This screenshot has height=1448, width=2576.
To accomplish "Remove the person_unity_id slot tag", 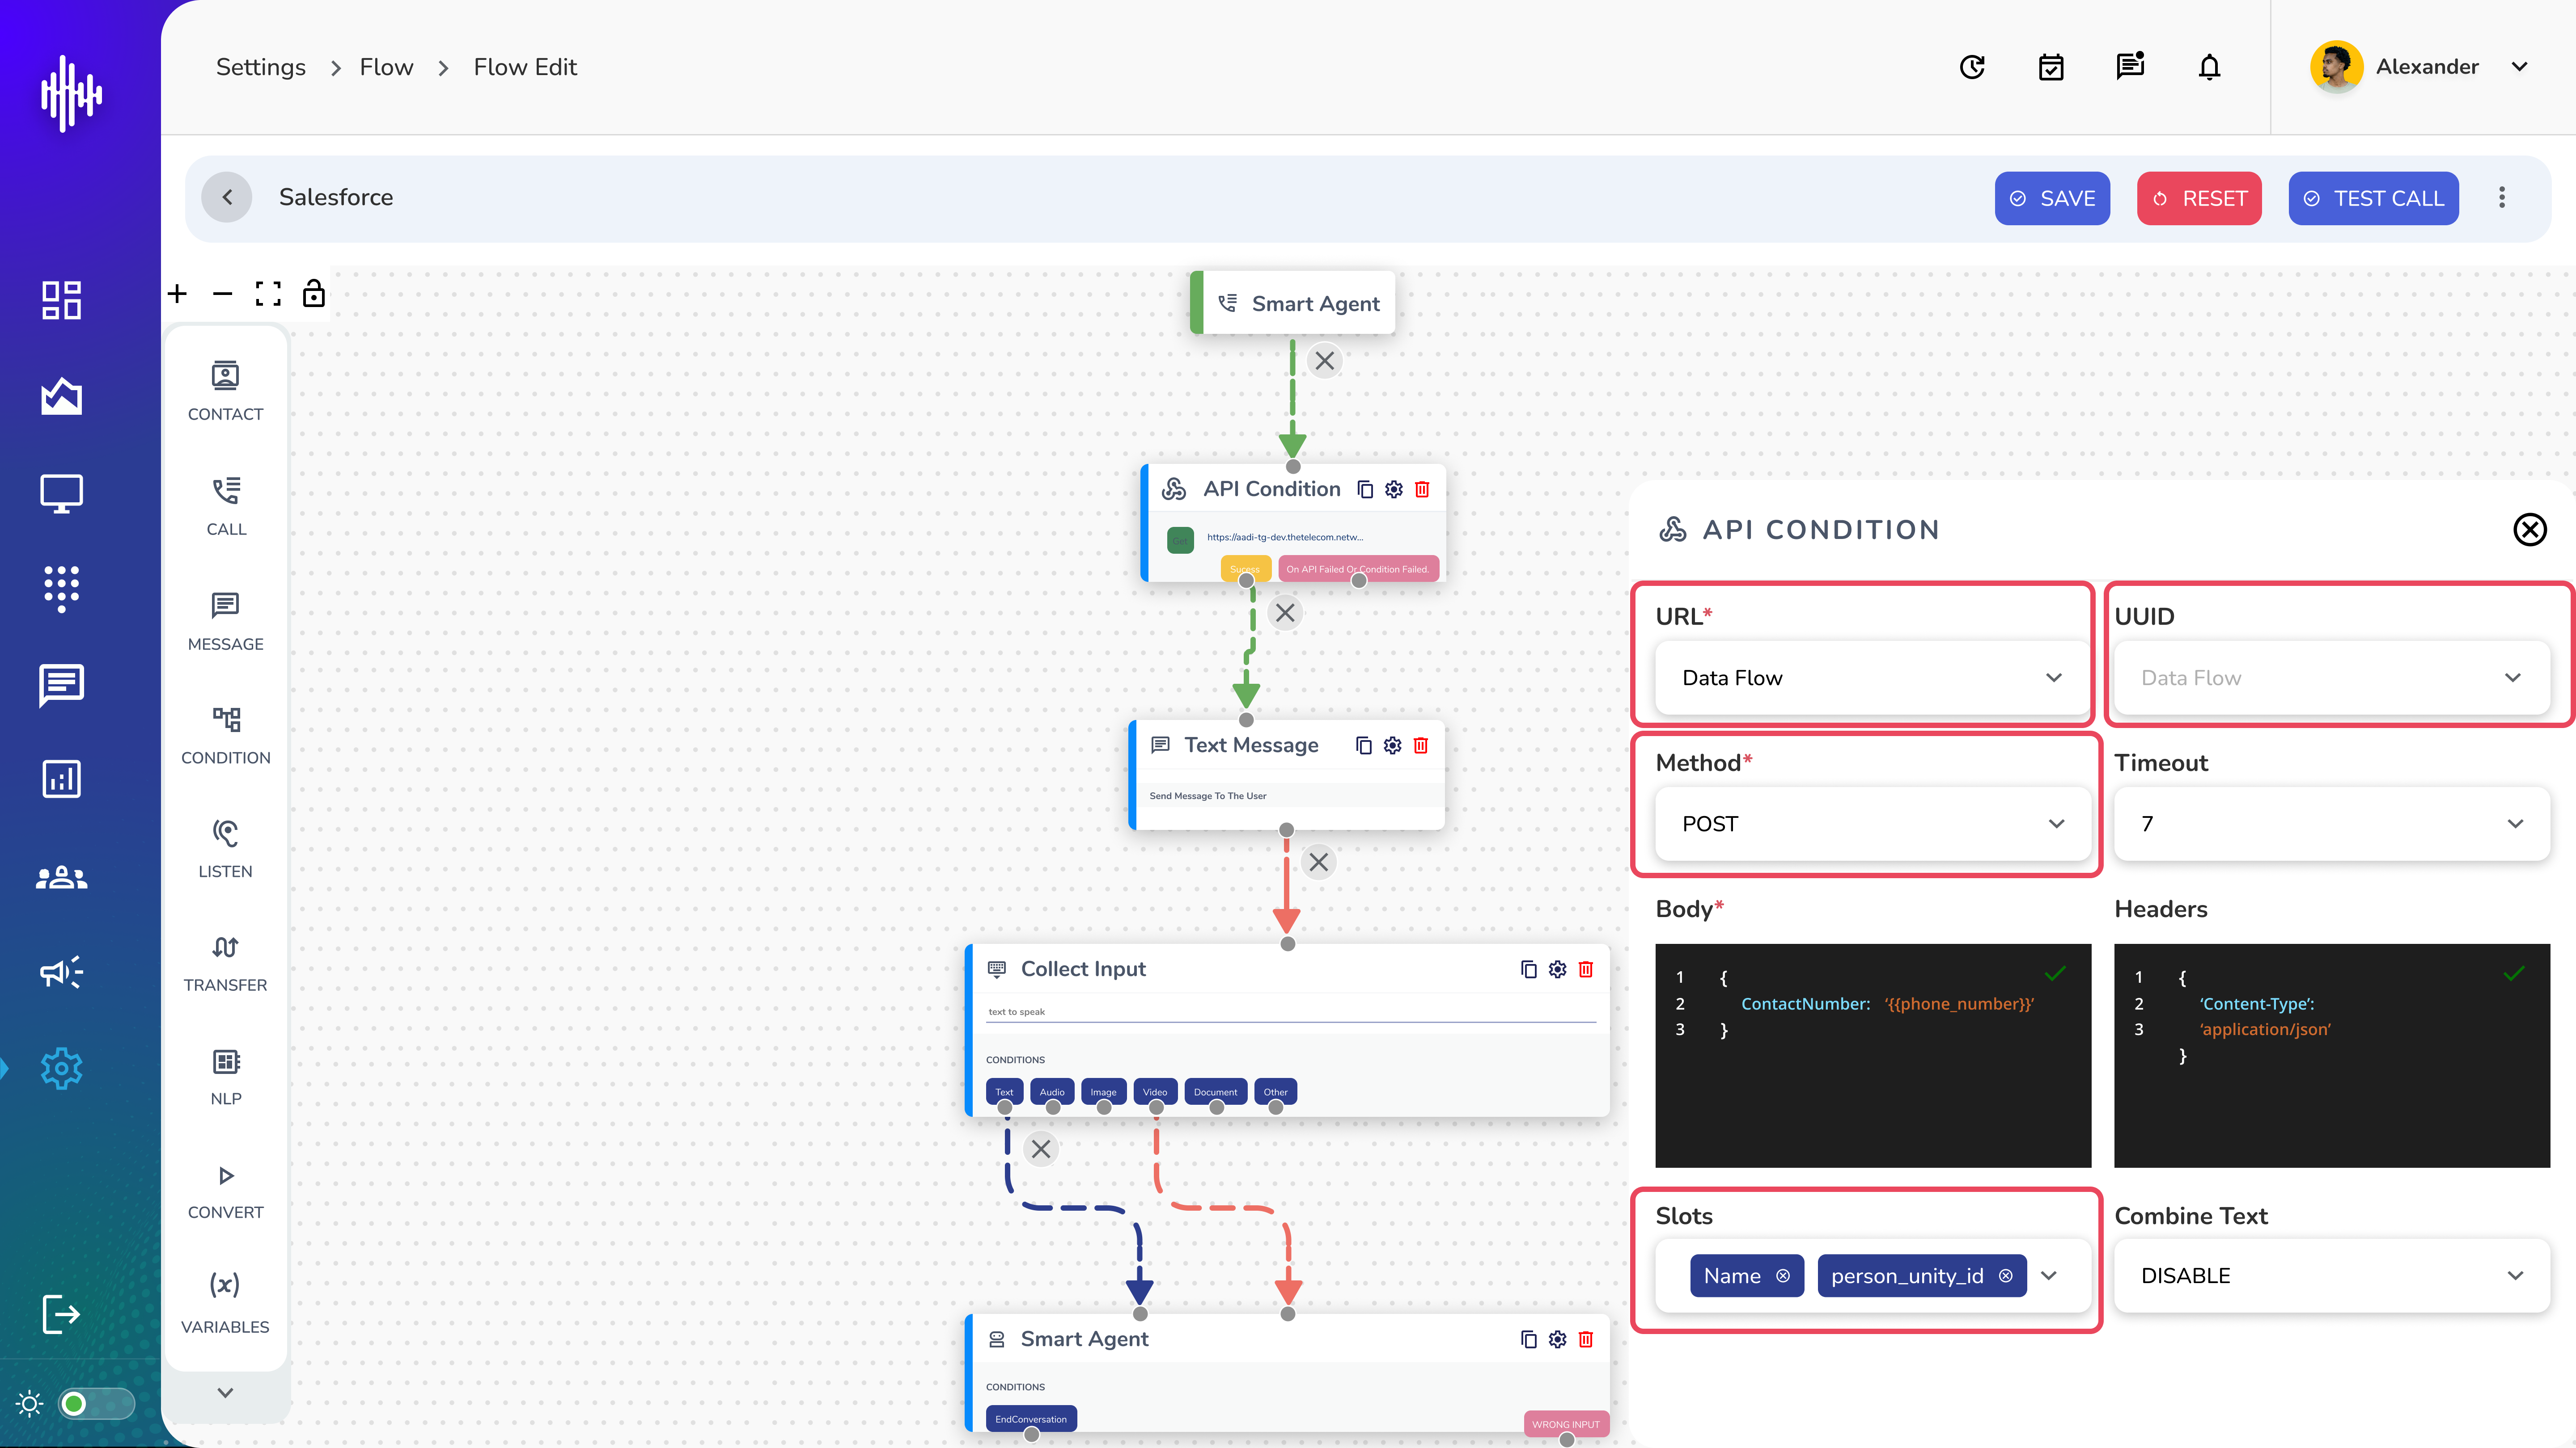I will [x=2006, y=1276].
